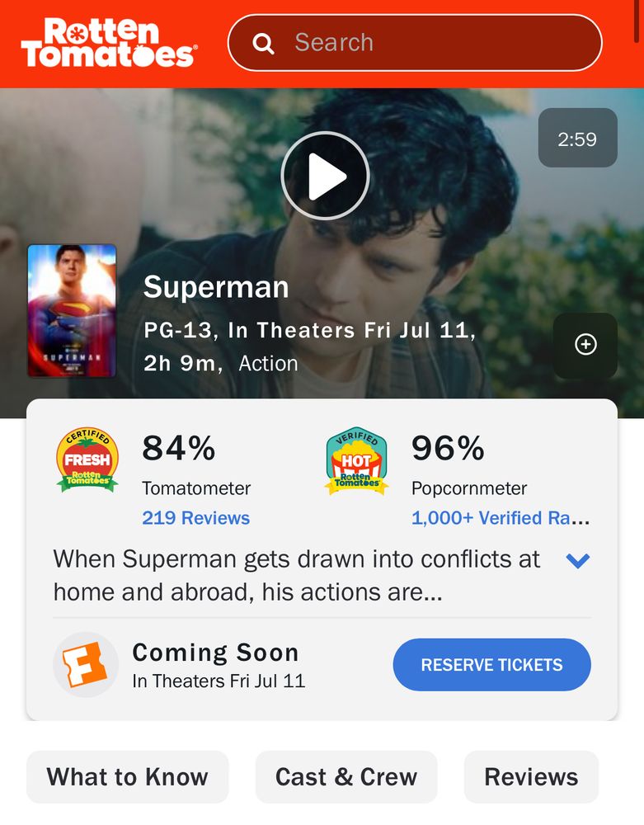Add Superman to watchlist with plus icon
644x825 pixels.
(585, 345)
